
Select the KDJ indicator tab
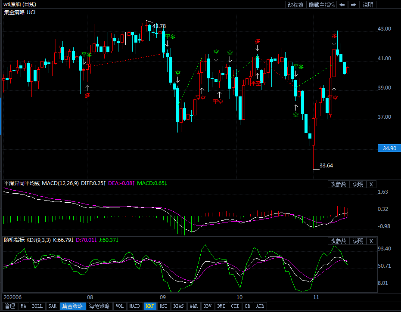coord(149,306)
